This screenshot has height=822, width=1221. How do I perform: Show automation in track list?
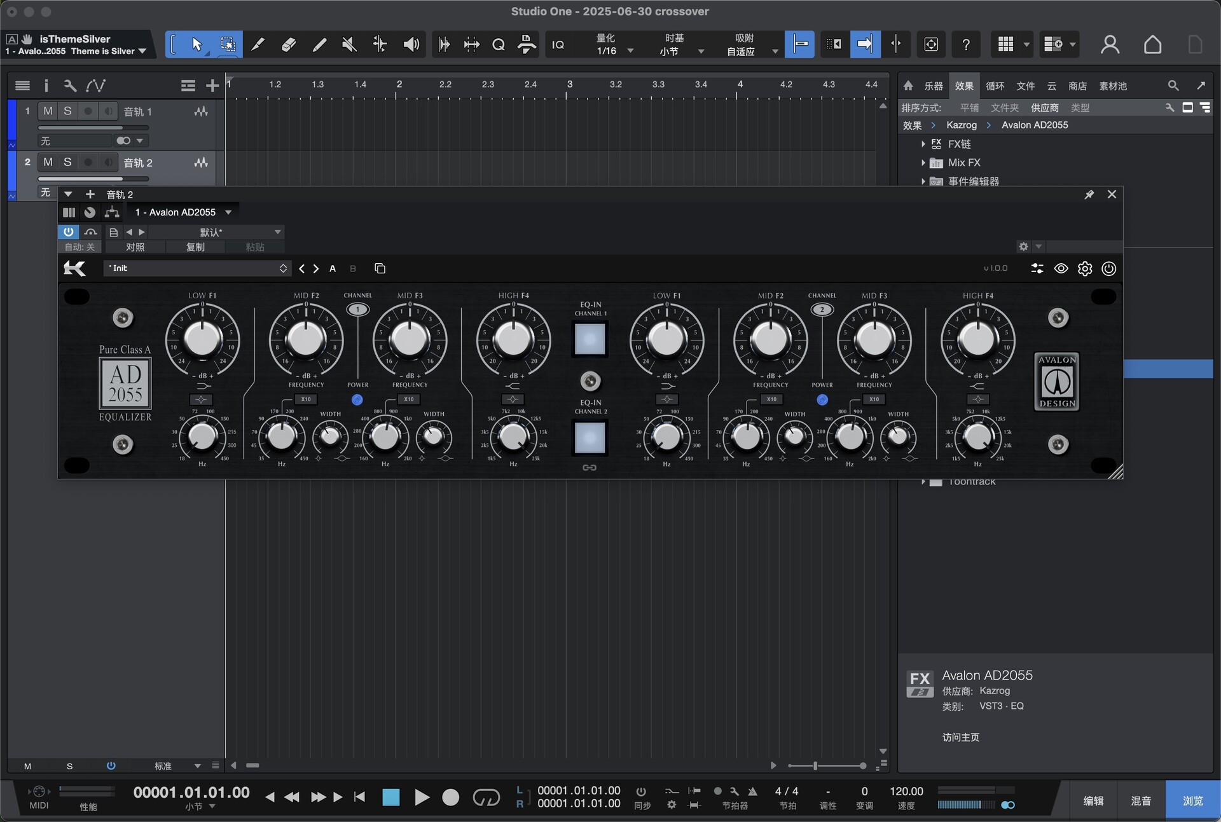[96, 86]
